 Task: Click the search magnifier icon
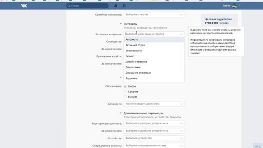coord(69,6)
